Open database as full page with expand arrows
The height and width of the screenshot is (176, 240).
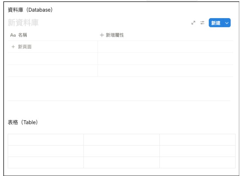193,23
